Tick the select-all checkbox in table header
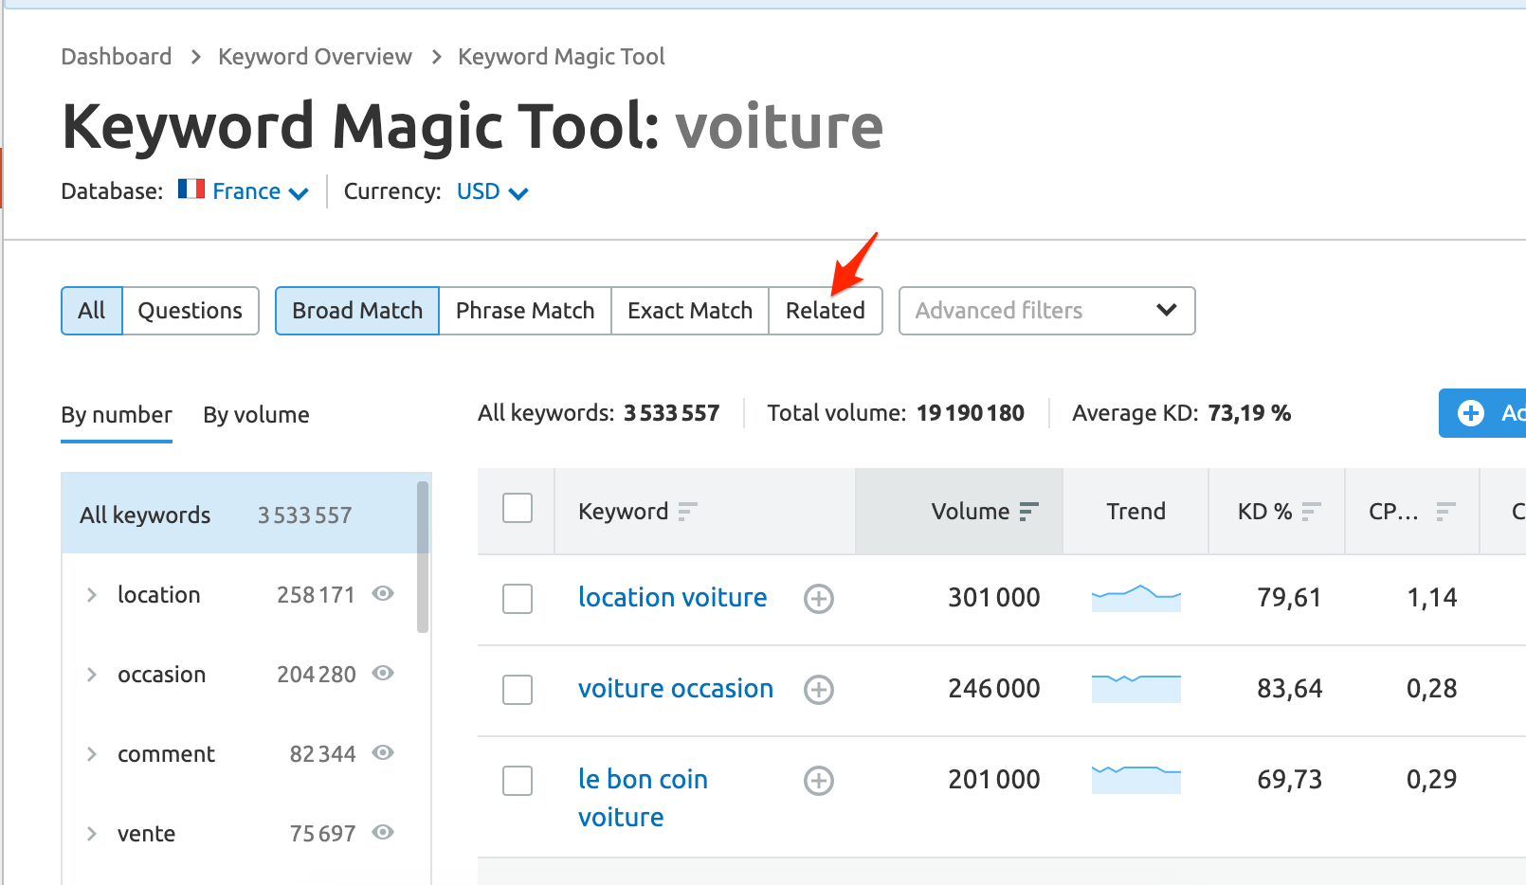 [518, 509]
